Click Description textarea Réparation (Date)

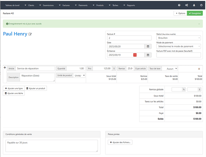click(x=37, y=77)
